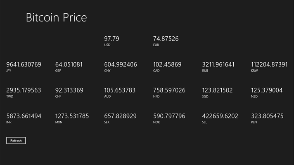Click the MXN price 1273.531785

72,116
